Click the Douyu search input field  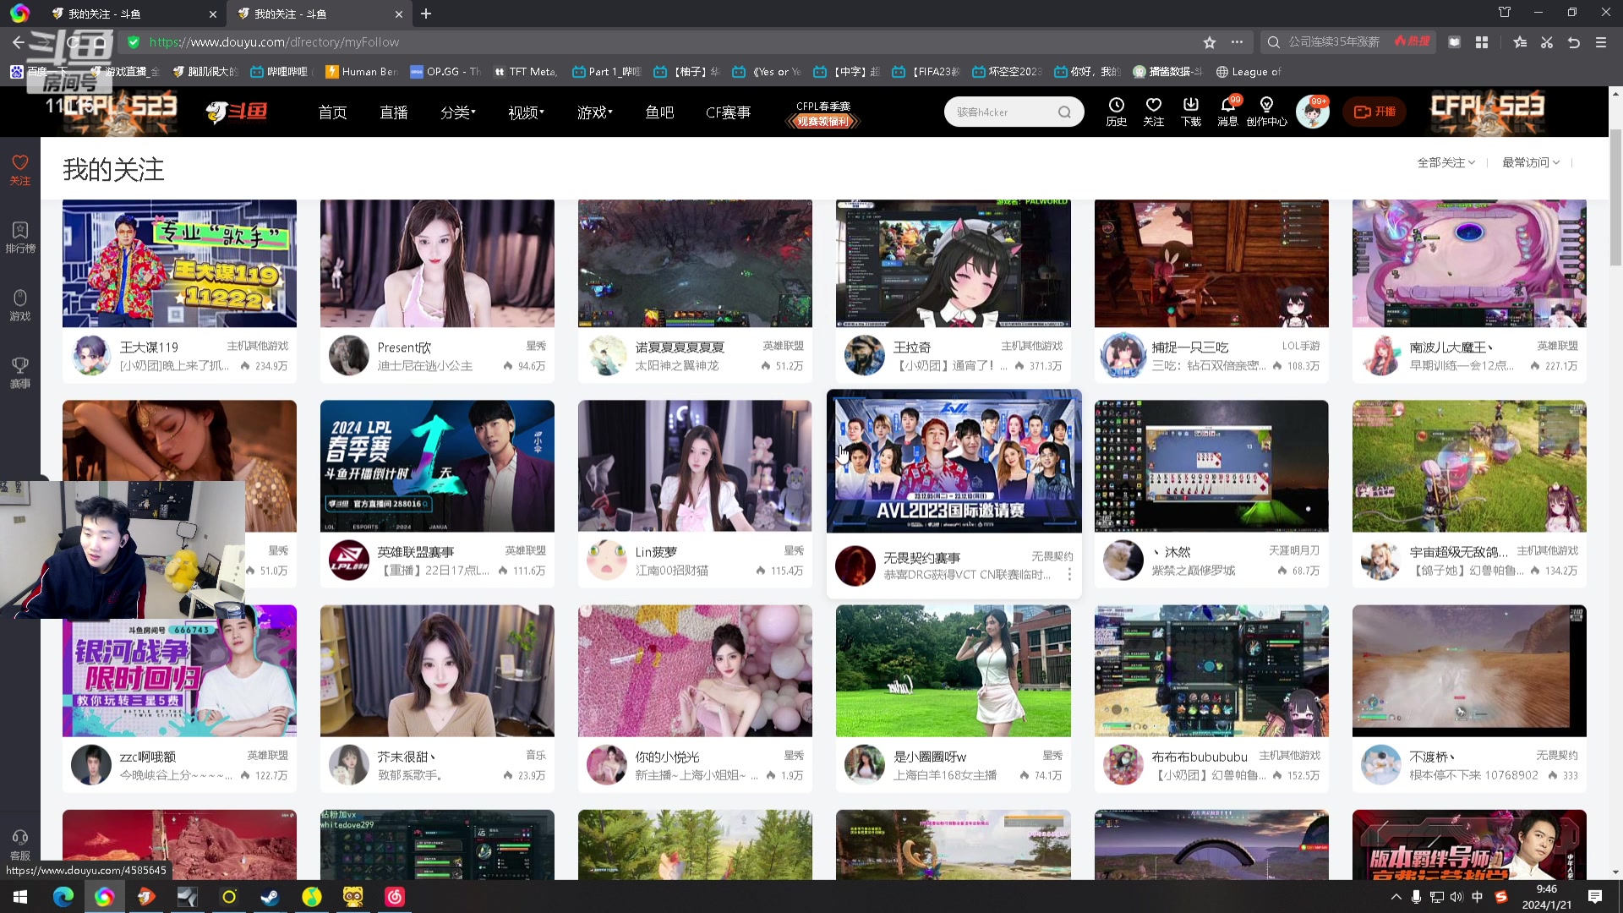(x=1003, y=112)
